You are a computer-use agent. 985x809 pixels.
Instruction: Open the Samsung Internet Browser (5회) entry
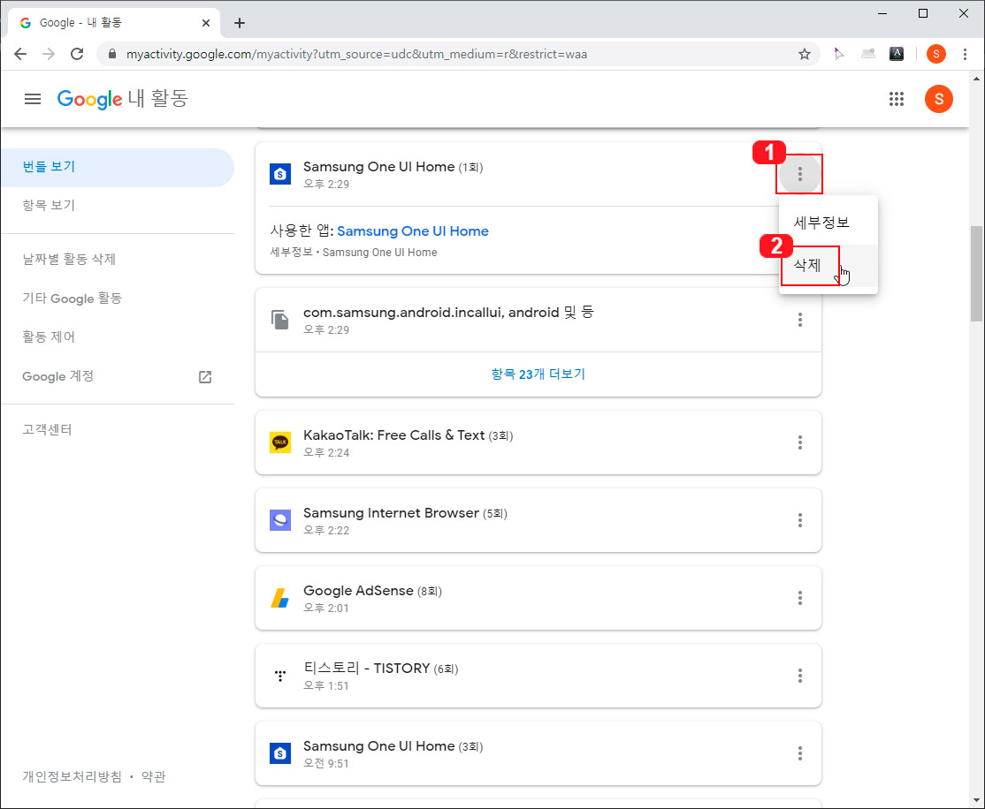tap(405, 513)
